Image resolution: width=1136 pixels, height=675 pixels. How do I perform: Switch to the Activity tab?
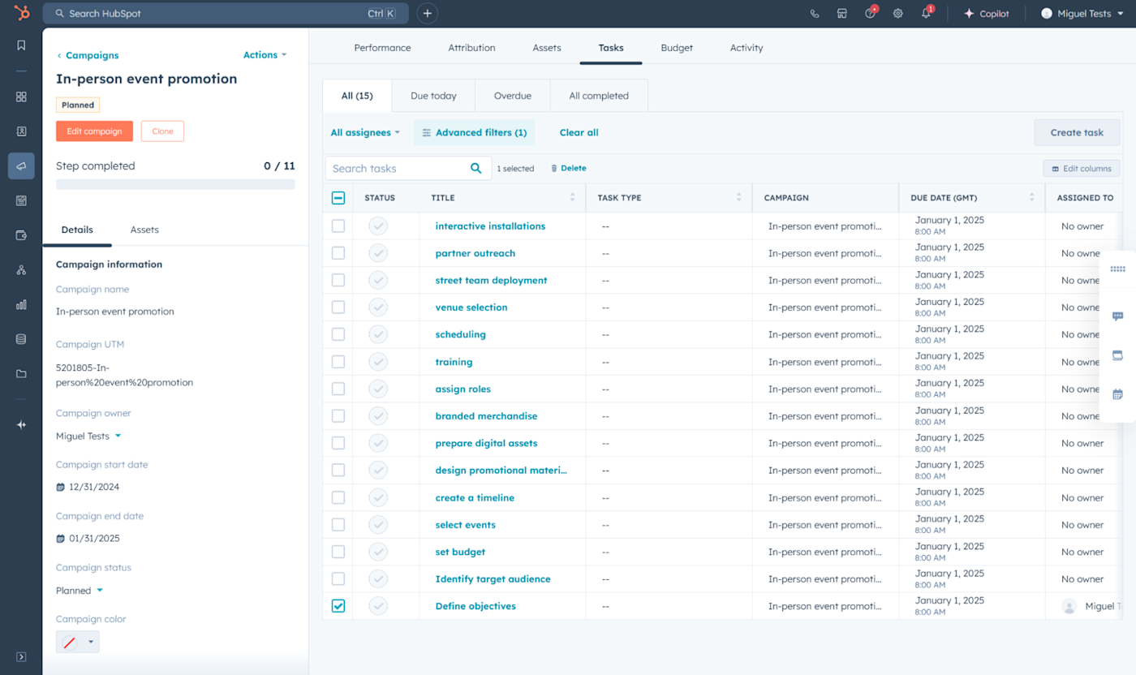pos(747,48)
